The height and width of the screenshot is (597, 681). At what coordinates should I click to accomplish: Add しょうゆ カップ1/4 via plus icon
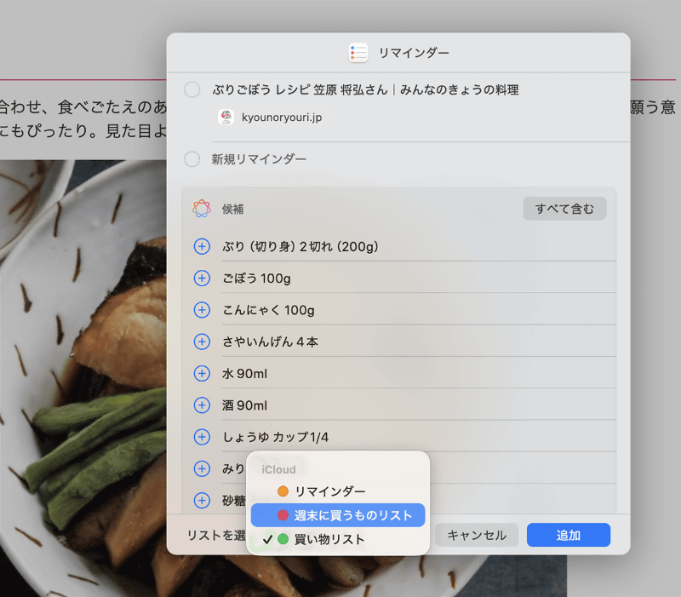(x=202, y=437)
